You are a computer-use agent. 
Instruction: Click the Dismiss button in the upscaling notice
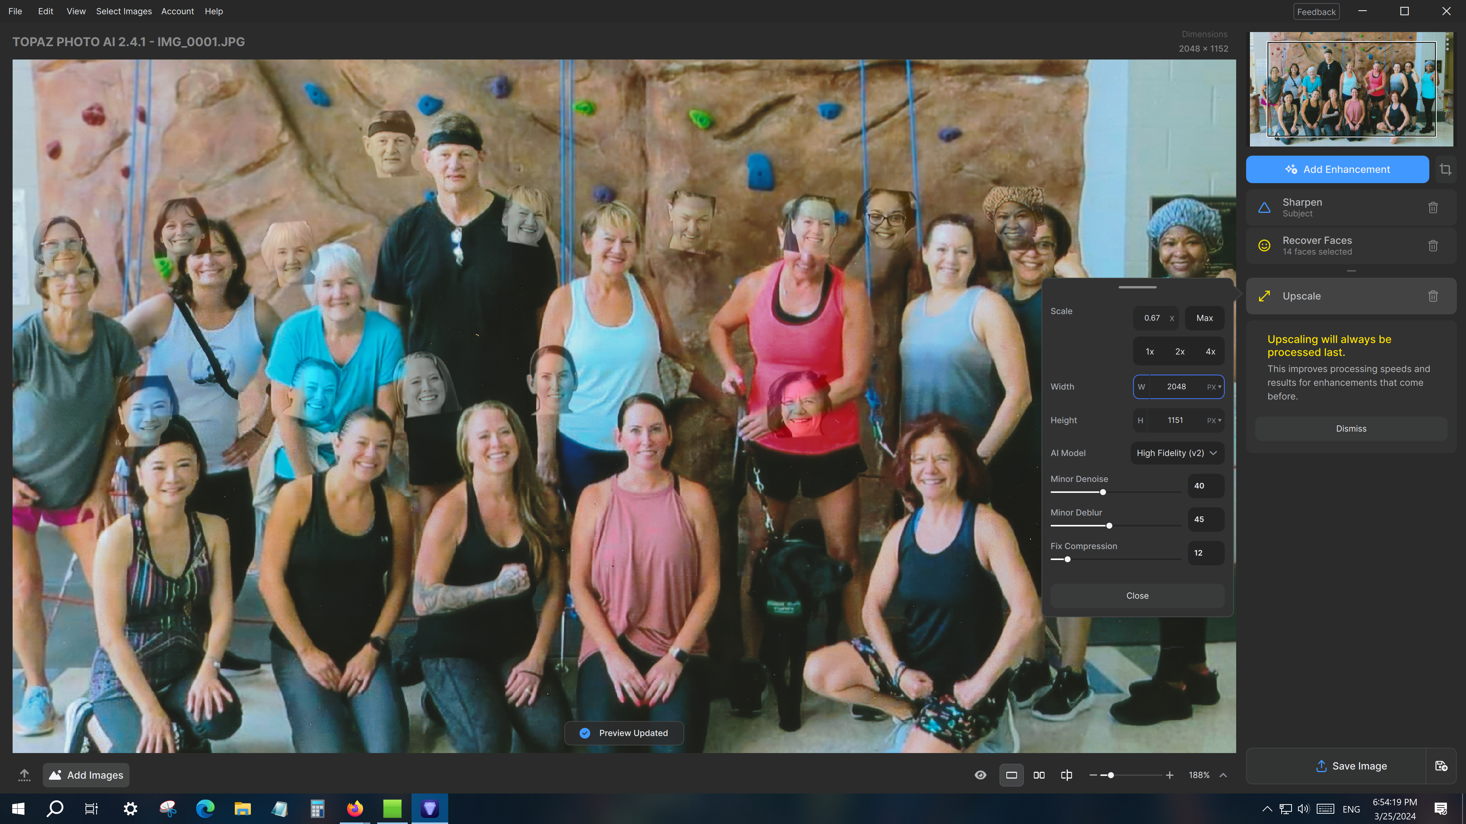point(1351,428)
